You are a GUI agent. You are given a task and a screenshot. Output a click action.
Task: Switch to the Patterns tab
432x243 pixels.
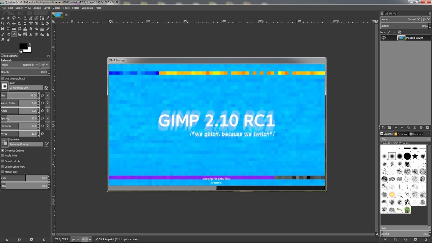(x=401, y=134)
